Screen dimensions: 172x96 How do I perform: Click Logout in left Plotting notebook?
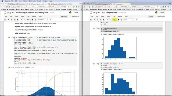click(x=76, y=13)
